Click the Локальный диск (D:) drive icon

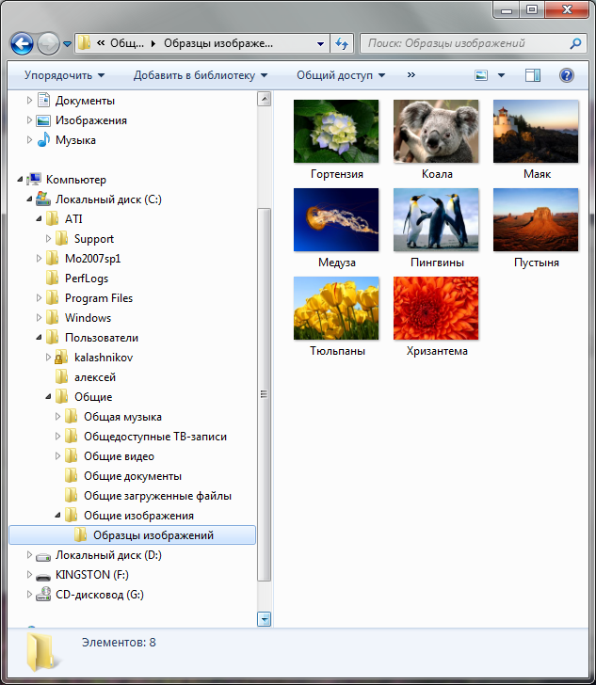point(43,556)
